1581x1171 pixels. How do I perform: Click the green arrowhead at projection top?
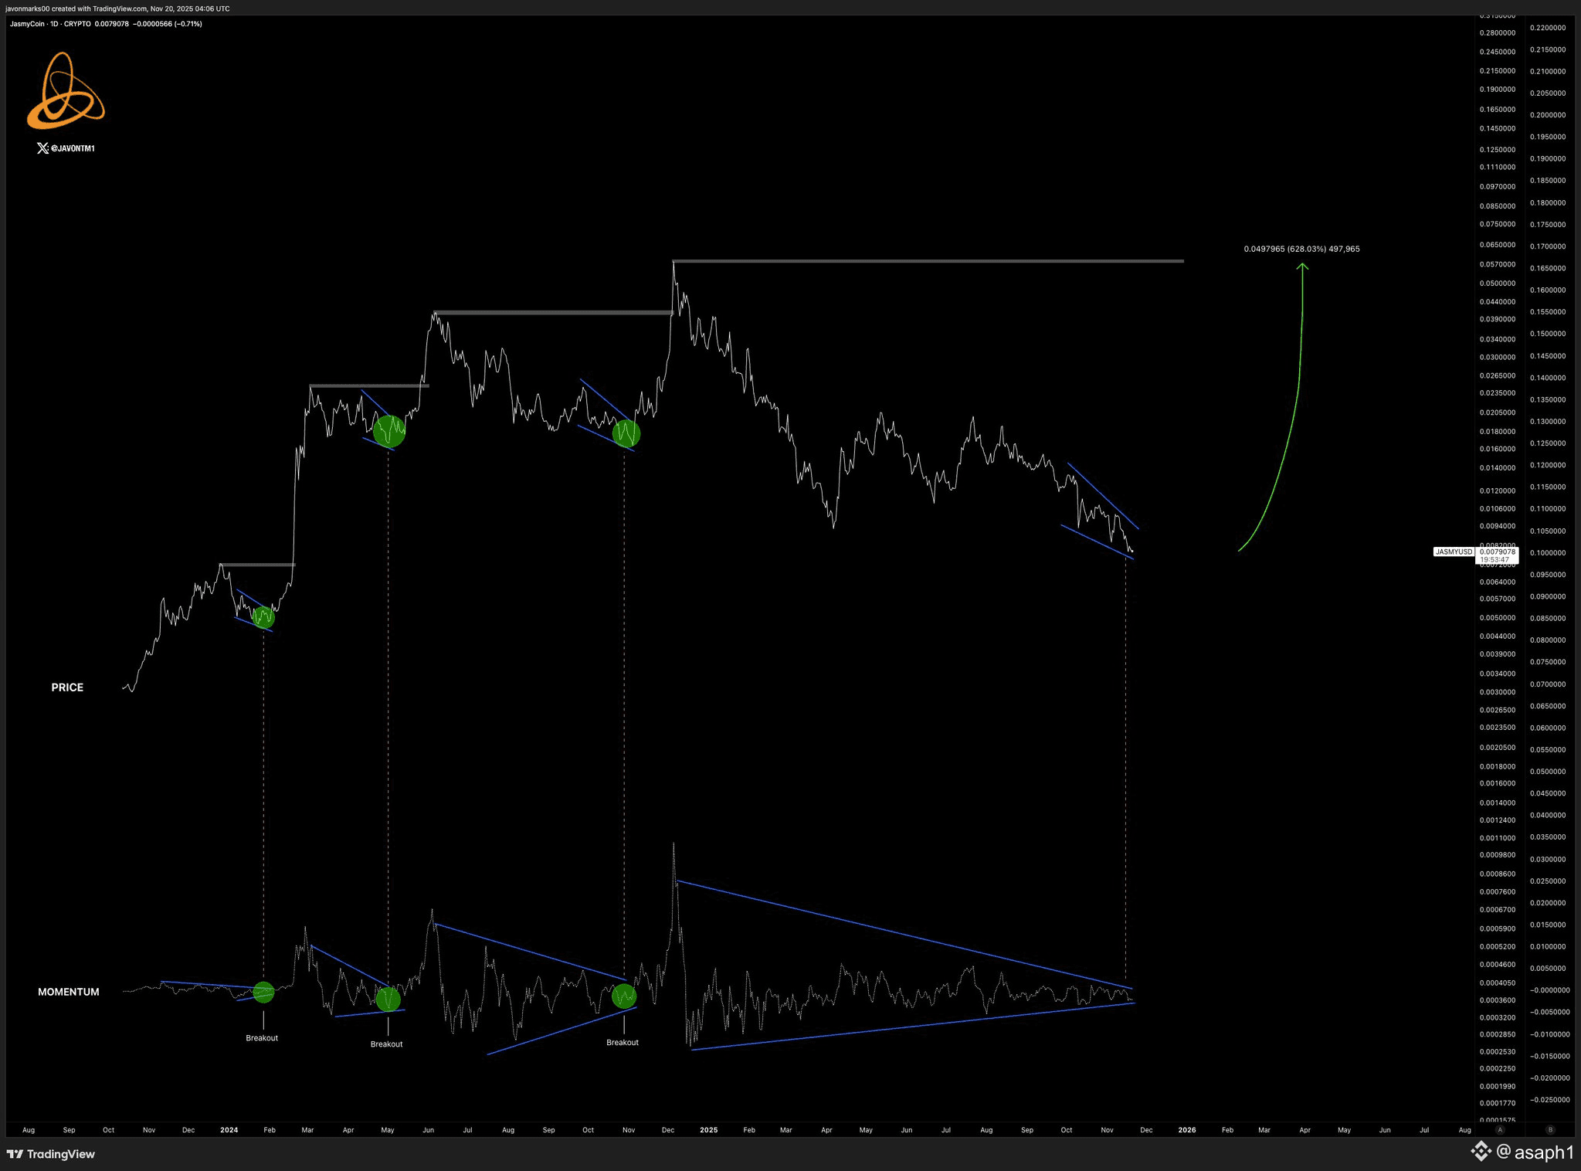(1303, 266)
